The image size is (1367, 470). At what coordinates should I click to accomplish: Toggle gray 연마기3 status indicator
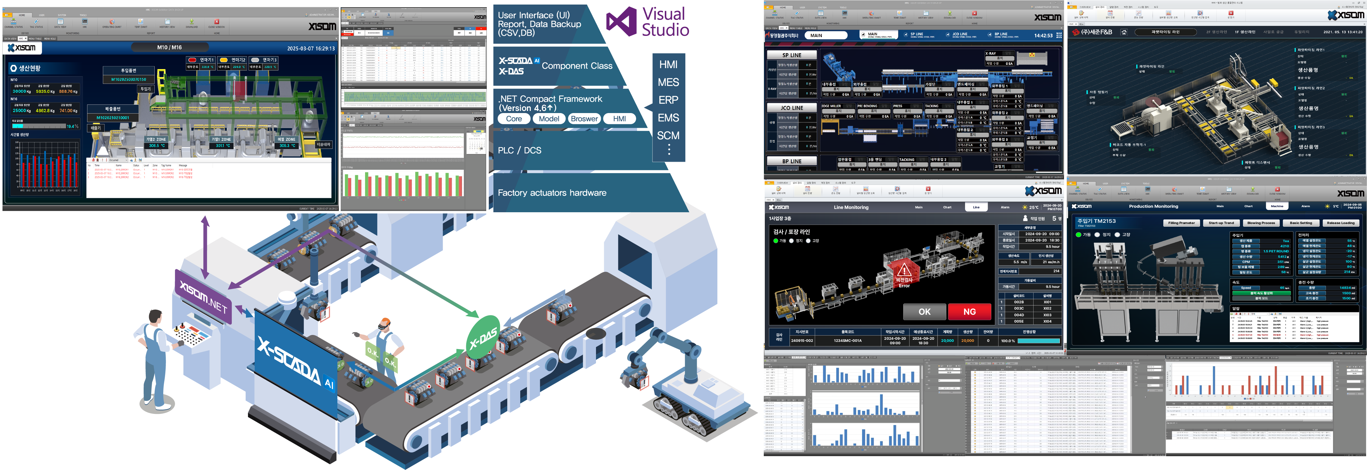pyautogui.click(x=255, y=60)
